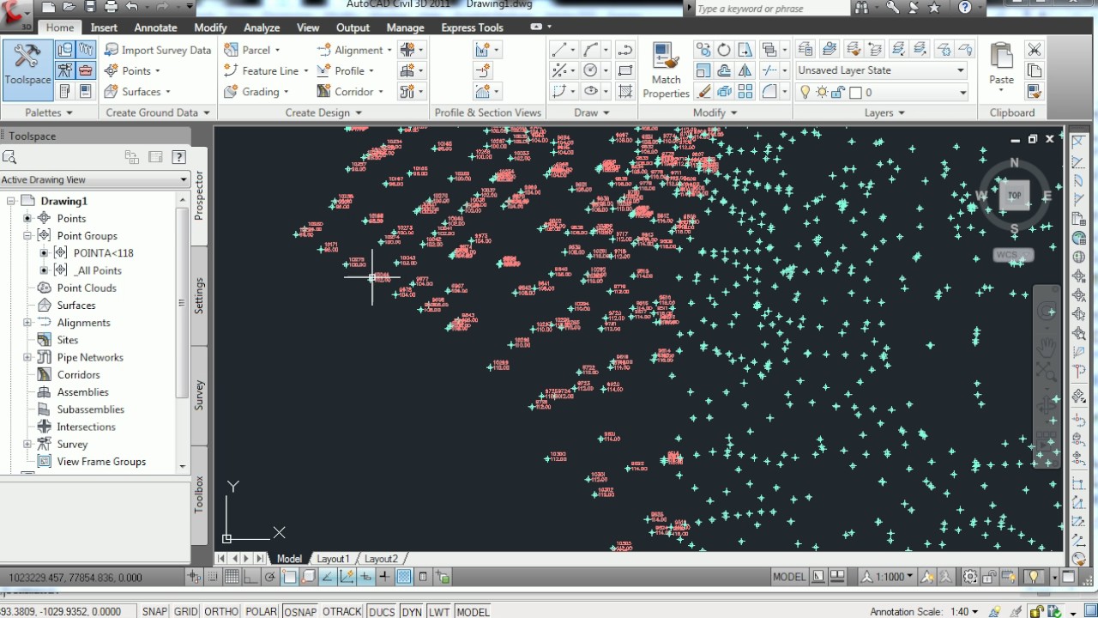Screen dimensions: 1098x618
Task: Open the Analyze ribbon tab
Action: coord(262,27)
